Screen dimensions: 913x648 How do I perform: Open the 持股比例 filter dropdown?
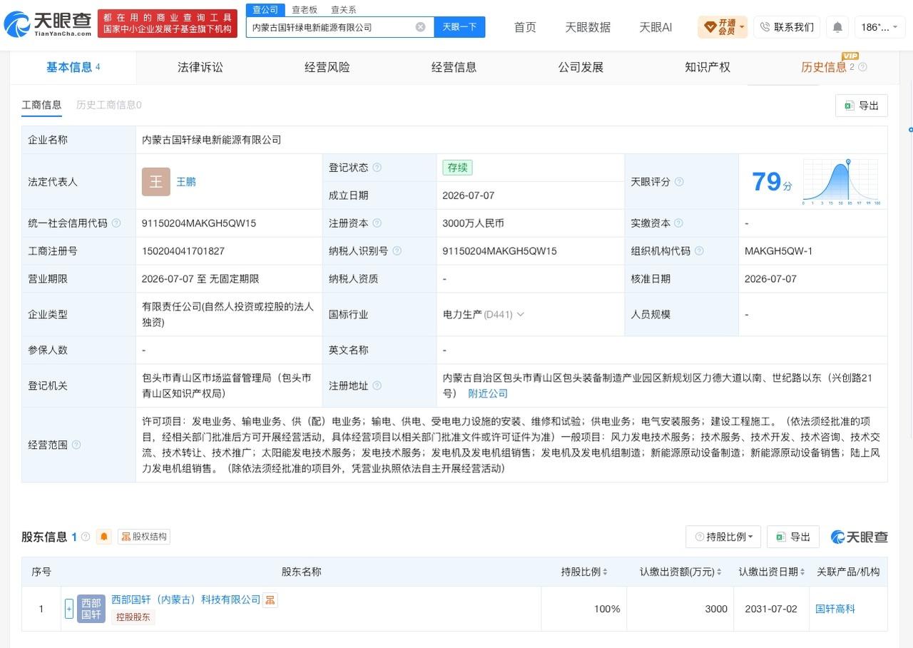coord(723,537)
